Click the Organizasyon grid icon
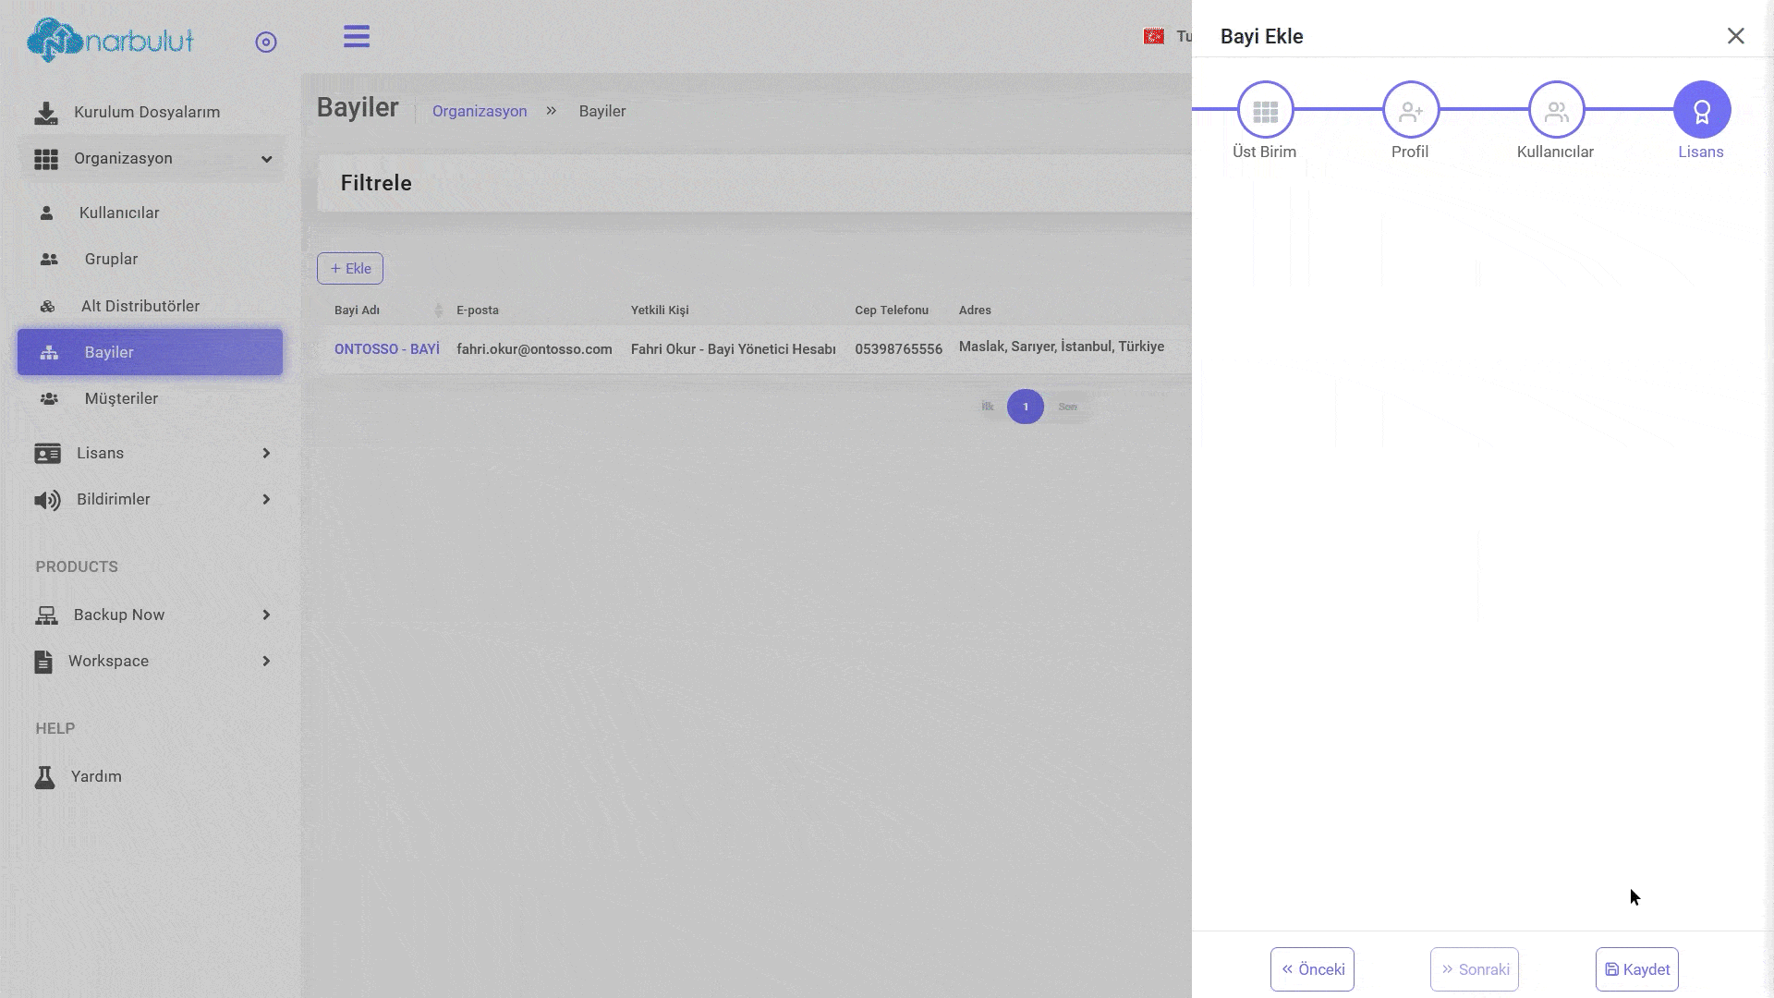The height and width of the screenshot is (998, 1774). [x=46, y=159]
